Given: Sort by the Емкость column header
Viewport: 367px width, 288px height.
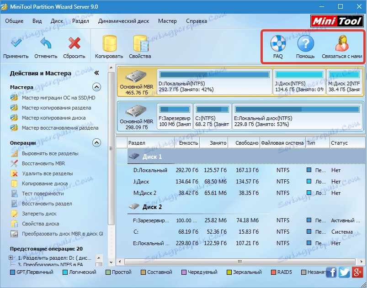Looking at the screenshot, I should pos(187,143).
